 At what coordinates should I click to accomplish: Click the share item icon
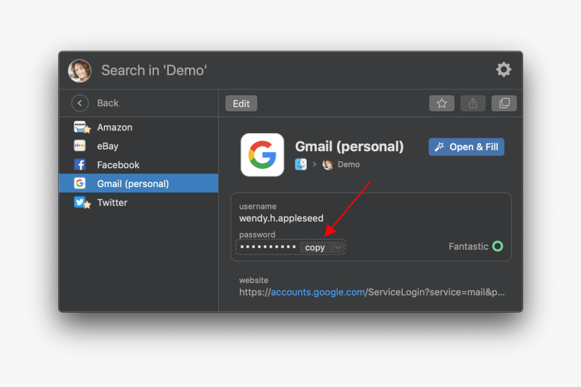click(x=473, y=103)
